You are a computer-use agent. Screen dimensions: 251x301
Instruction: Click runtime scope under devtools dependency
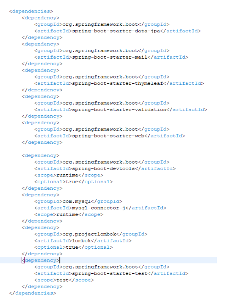click(67, 175)
